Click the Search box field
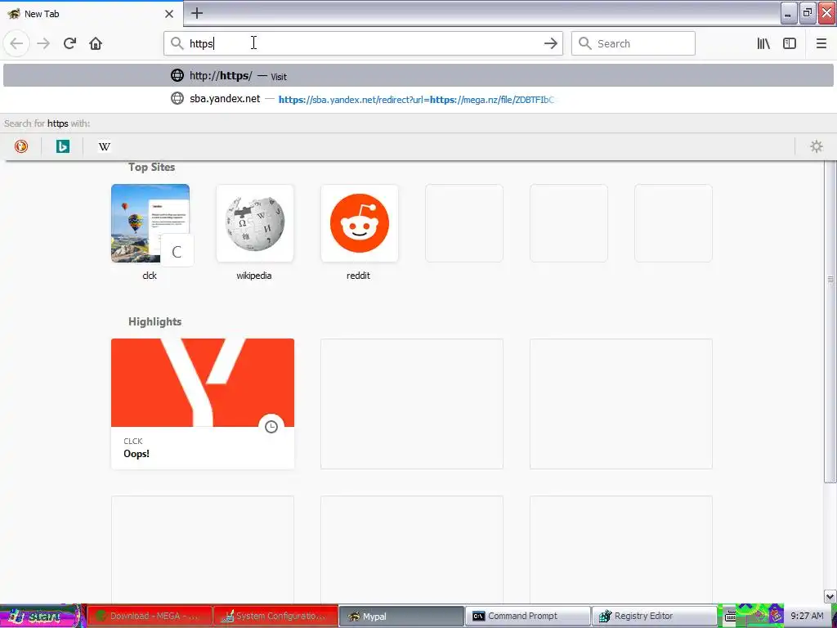Screen dimensions: 837x628 (x=633, y=43)
